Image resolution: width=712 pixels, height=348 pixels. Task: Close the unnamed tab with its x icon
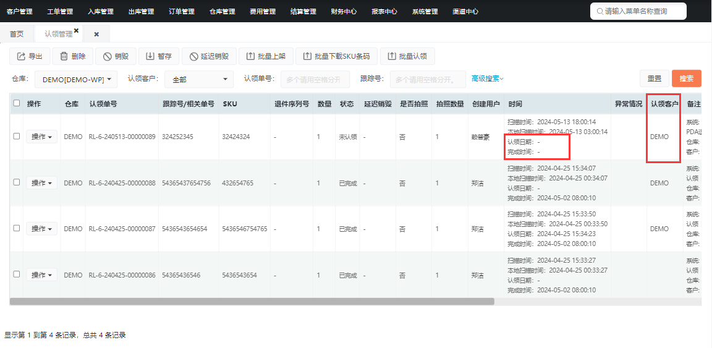[x=96, y=34]
